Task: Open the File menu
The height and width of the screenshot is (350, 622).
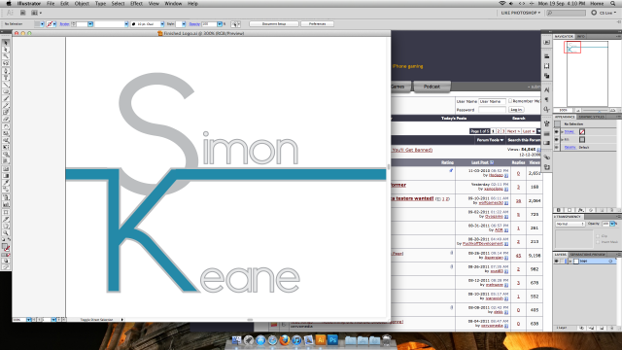Action: click(51, 4)
